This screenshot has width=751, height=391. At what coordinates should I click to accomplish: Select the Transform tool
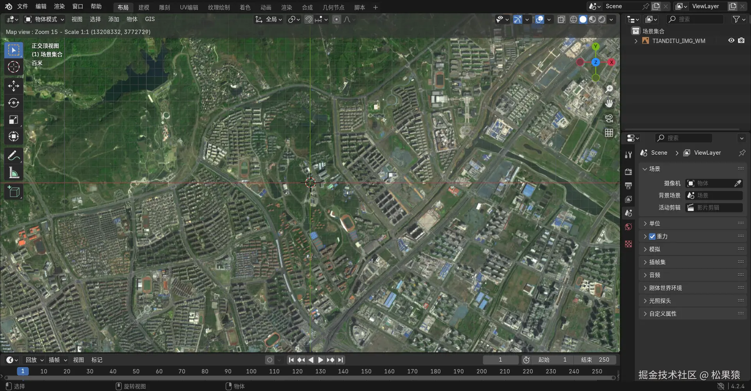pyautogui.click(x=14, y=136)
